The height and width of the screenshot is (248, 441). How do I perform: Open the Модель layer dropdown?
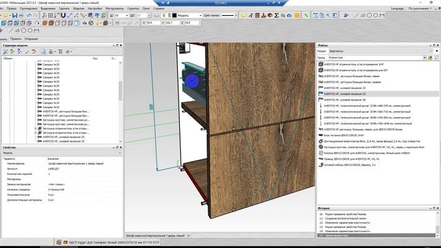201,15
